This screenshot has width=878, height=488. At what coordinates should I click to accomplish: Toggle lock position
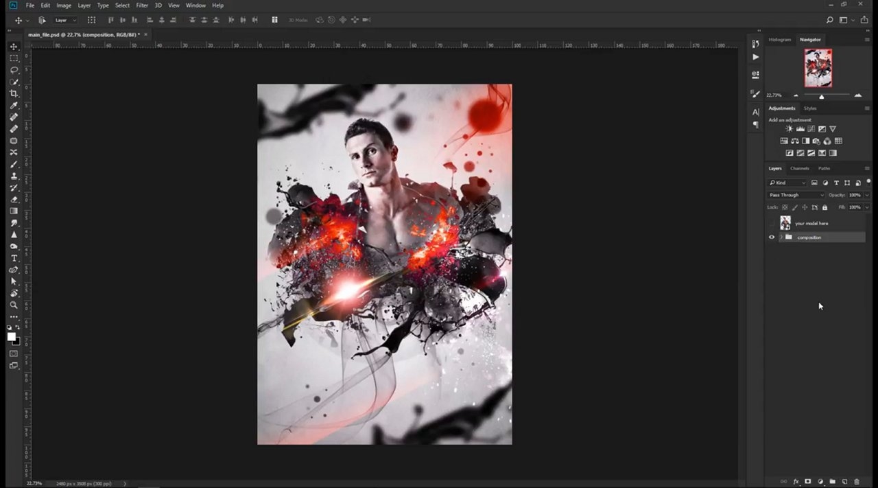coord(805,207)
